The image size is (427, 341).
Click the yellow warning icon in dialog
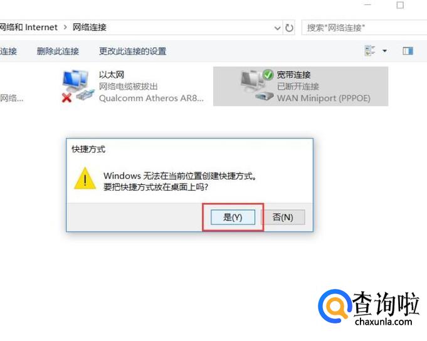point(85,179)
